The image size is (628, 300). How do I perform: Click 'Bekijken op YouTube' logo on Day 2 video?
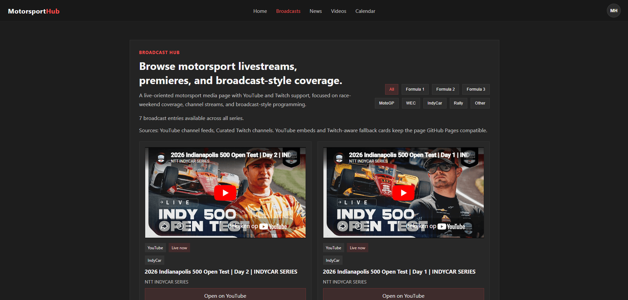(x=257, y=226)
